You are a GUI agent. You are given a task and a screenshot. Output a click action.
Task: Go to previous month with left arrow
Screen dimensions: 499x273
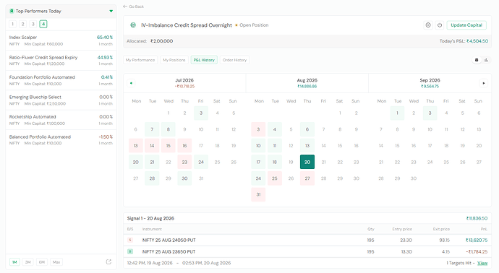pyautogui.click(x=131, y=83)
